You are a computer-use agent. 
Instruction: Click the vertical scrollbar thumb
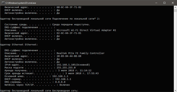click(175, 10)
